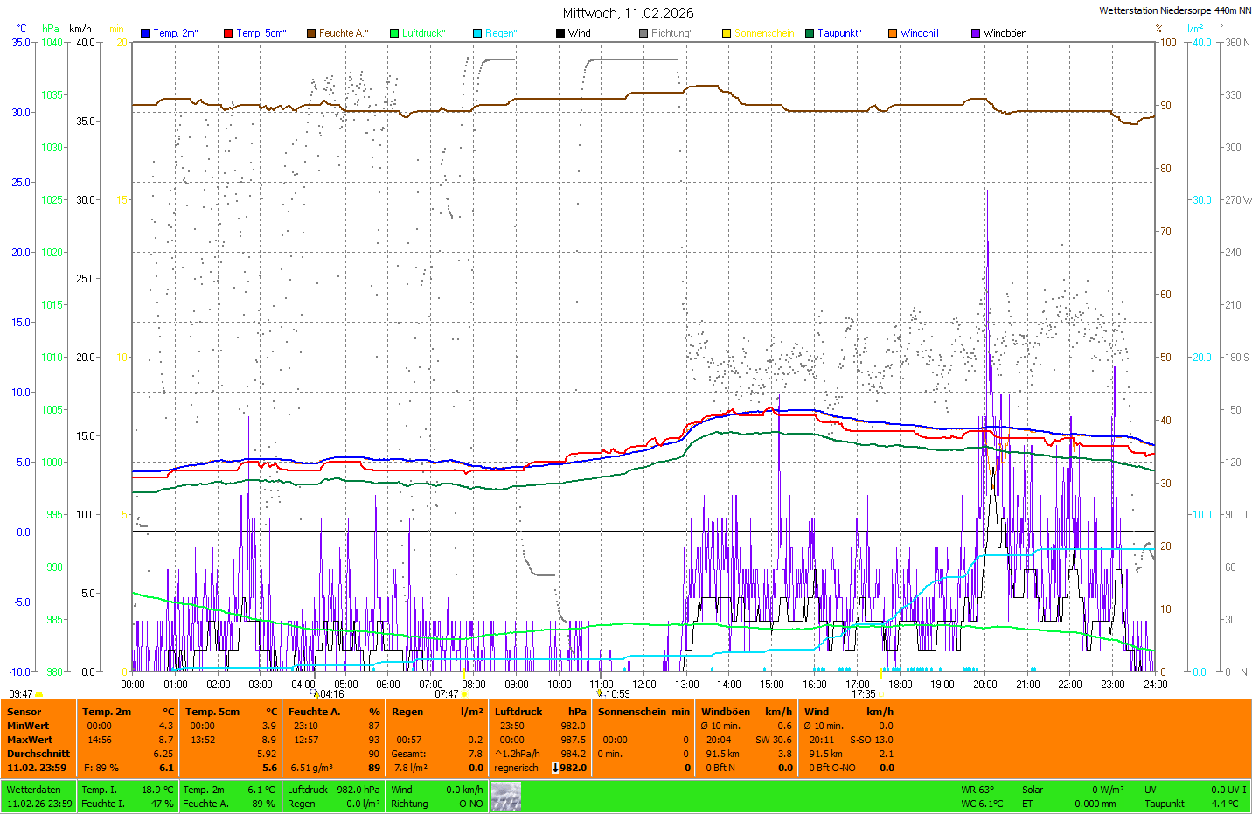The height and width of the screenshot is (814, 1252).
Task: Click the brown Feuchte A. legend square
Action: click(x=310, y=33)
